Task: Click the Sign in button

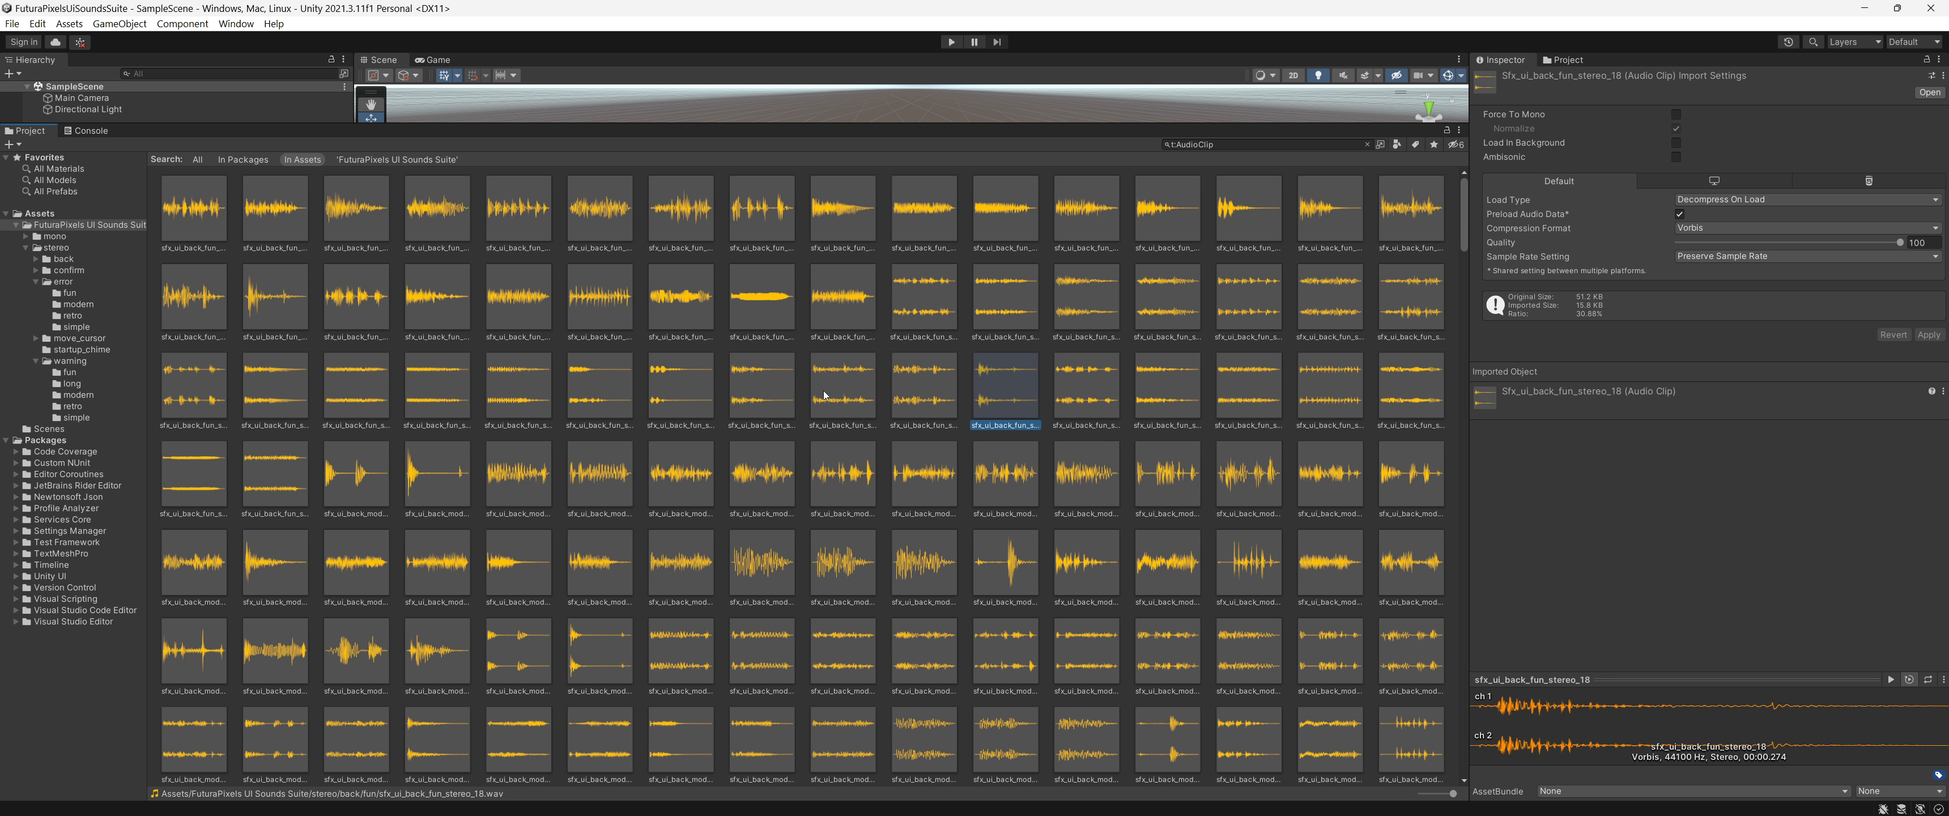Action: point(23,42)
